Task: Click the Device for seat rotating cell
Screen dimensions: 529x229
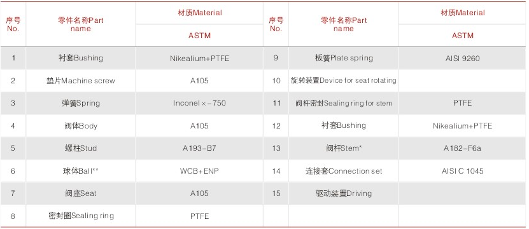Action: coord(344,81)
